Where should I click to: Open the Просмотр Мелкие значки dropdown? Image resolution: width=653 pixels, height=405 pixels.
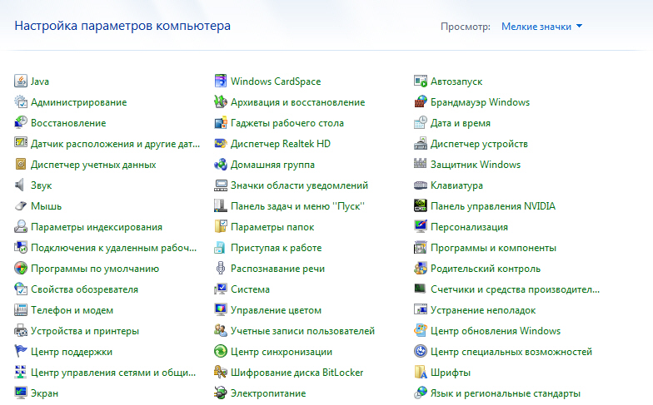point(536,27)
